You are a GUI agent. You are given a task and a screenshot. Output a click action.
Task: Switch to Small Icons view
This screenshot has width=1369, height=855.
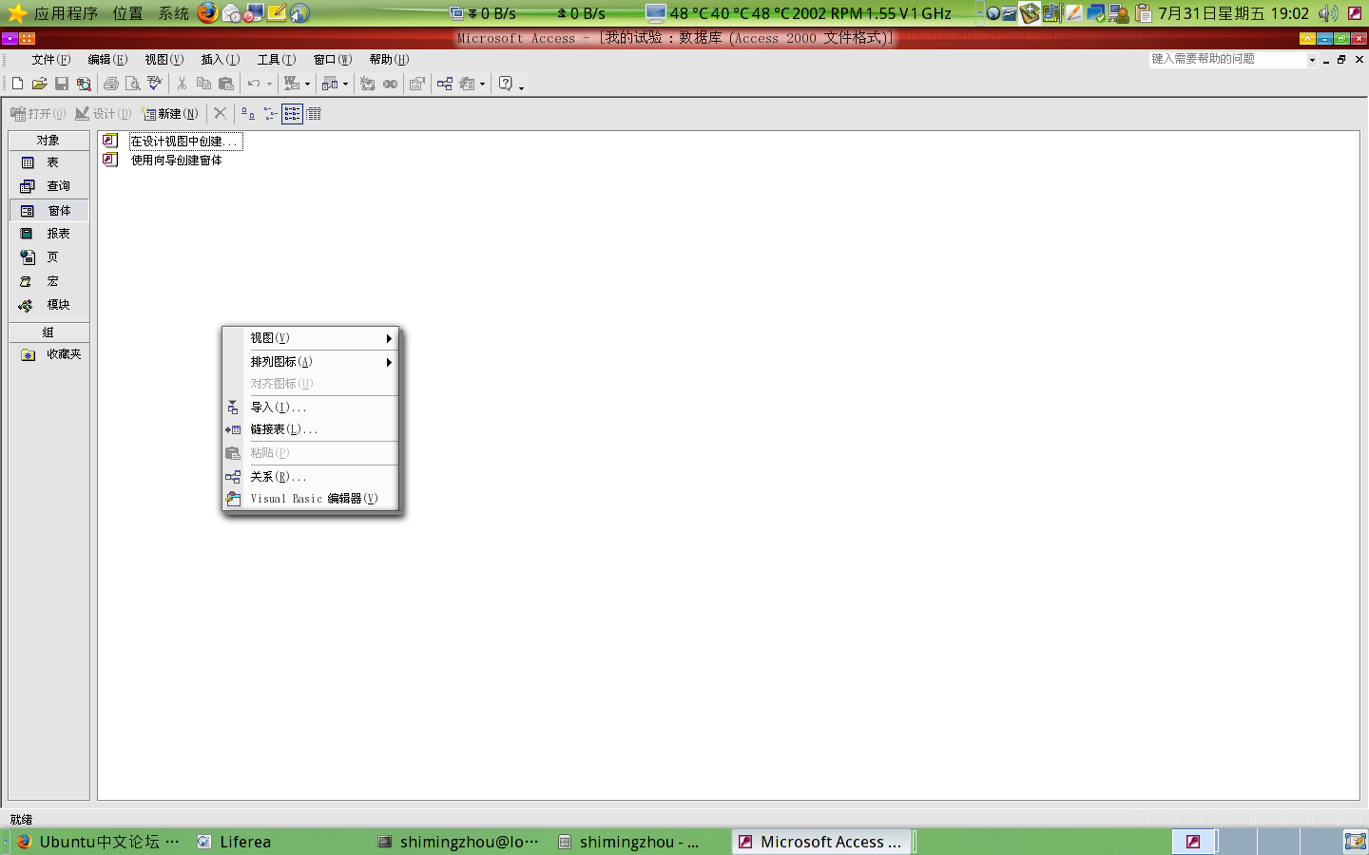[x=271, y=114]
